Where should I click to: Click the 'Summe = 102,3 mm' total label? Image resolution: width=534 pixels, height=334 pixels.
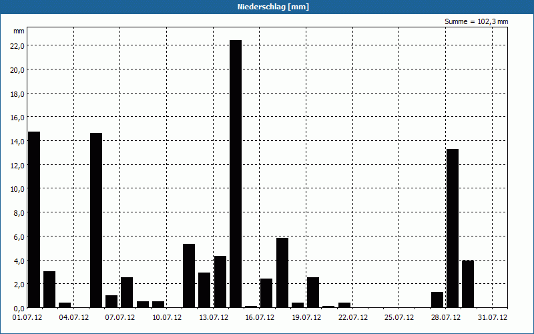click(x=476, y=22)
